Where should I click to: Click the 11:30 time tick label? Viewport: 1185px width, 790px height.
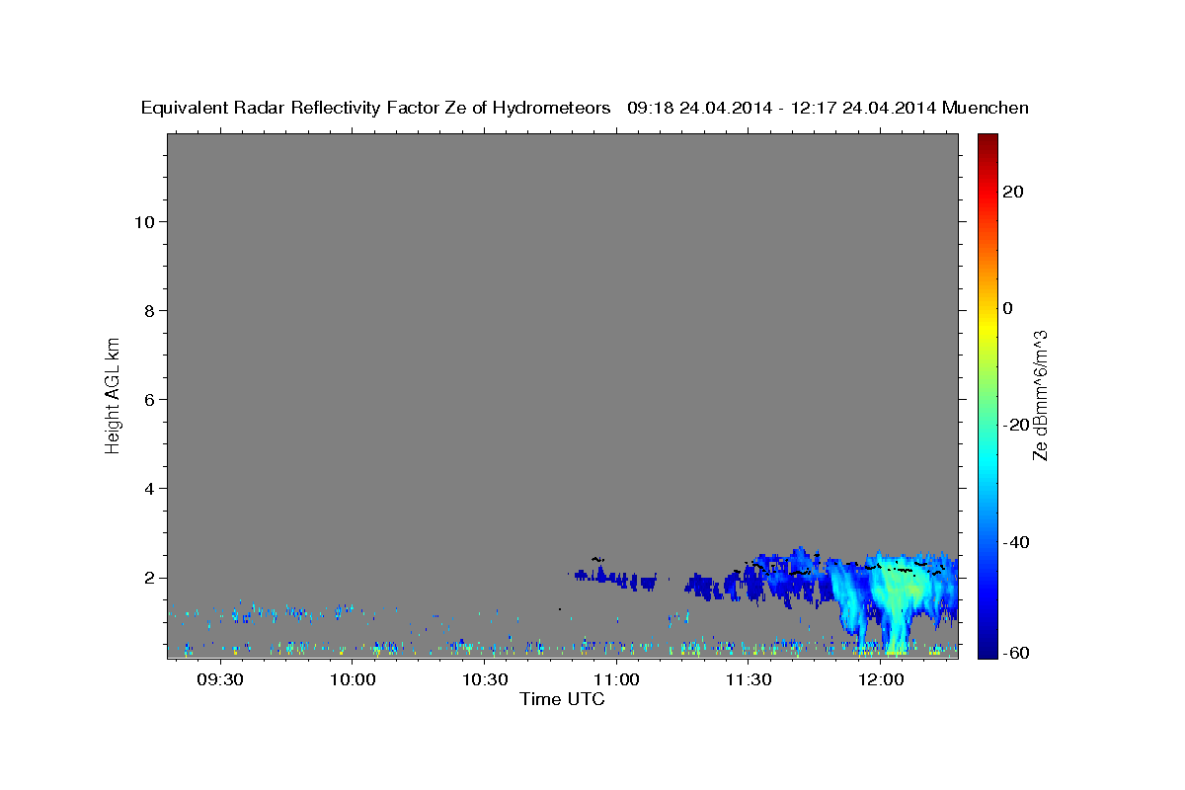pyautogui.click(x=749, y=680)
